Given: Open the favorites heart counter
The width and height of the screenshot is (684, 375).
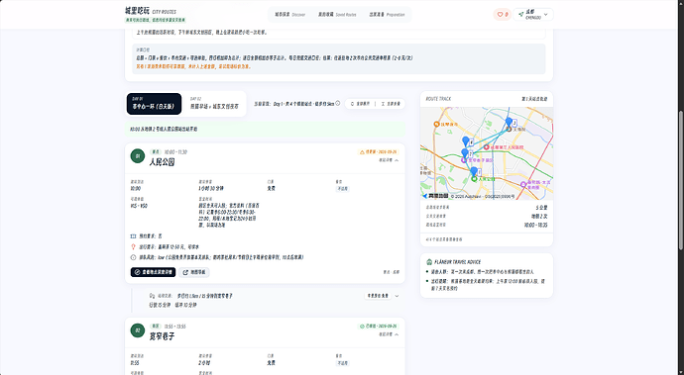Looking at the screenshot, I should [502, 15].
